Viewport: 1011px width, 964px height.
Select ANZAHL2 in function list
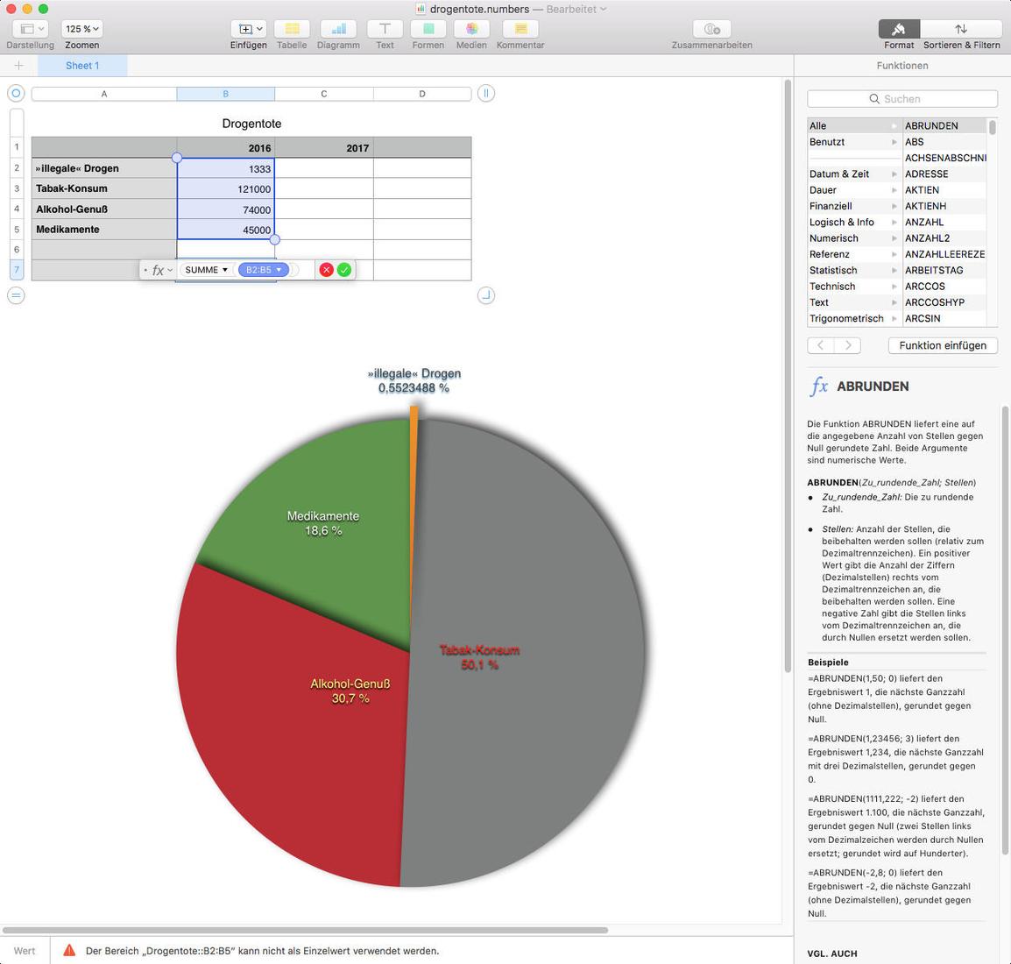(944, 238)
